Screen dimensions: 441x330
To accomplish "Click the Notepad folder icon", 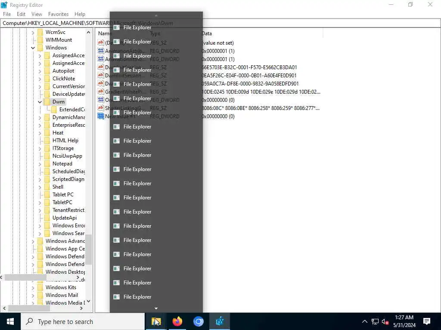I will click(x=47, y=164).
